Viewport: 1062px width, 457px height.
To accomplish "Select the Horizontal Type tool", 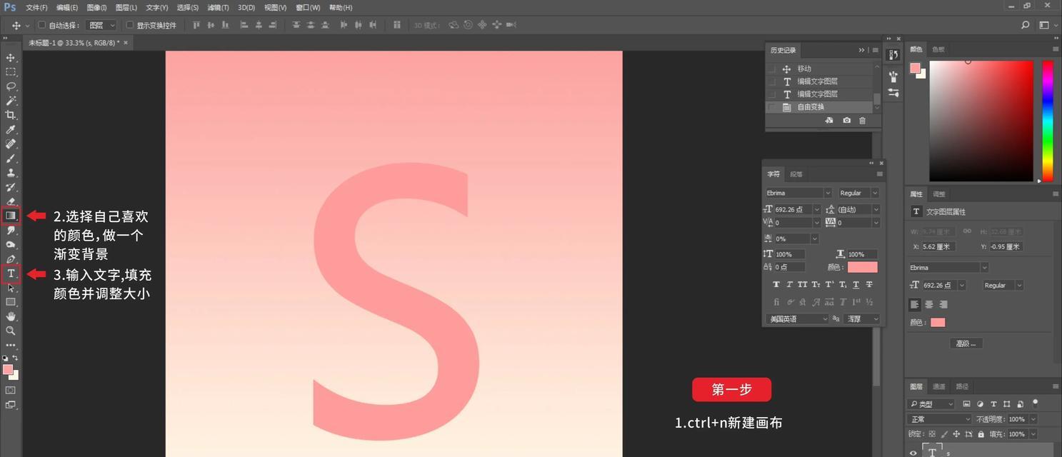I will 11,273.
